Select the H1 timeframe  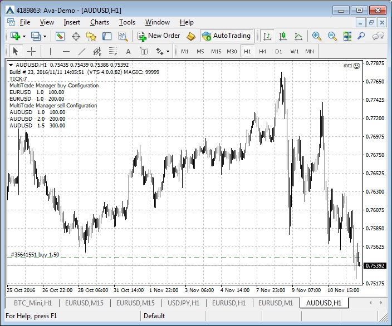[247, 52]
